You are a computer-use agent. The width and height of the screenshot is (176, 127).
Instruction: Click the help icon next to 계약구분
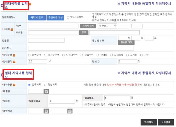tap(14, 85)
